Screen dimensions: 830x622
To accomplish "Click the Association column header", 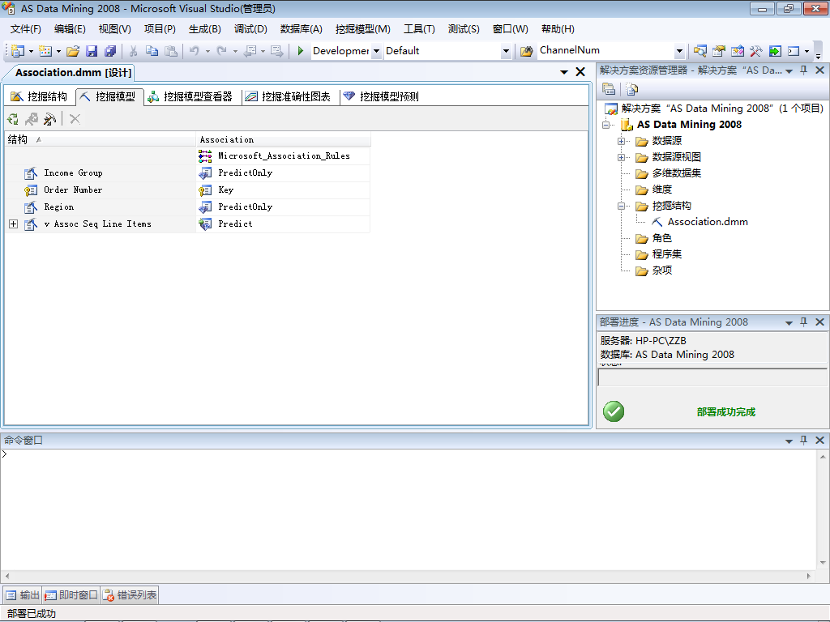I will click(x=283, y=139).
